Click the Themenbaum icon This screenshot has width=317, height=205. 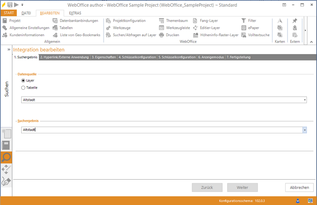pyautogui.click(x=161, y=21)
